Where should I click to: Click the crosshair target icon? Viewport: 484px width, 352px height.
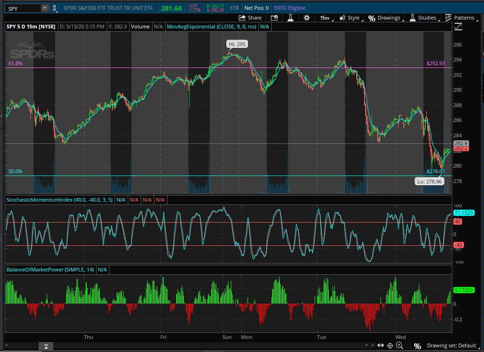390,345
